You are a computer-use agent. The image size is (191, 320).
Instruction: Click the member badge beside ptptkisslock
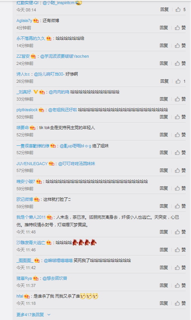[41, 110]
